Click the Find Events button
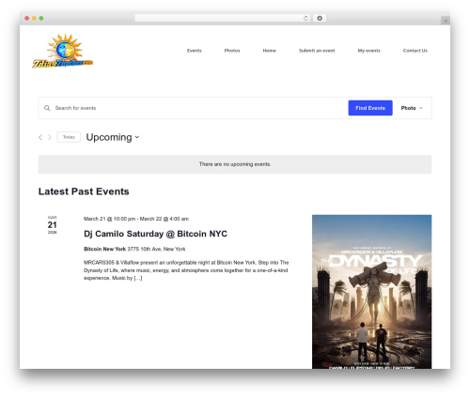The width and height of the screenshot is (470, 397). pos(370,108)
